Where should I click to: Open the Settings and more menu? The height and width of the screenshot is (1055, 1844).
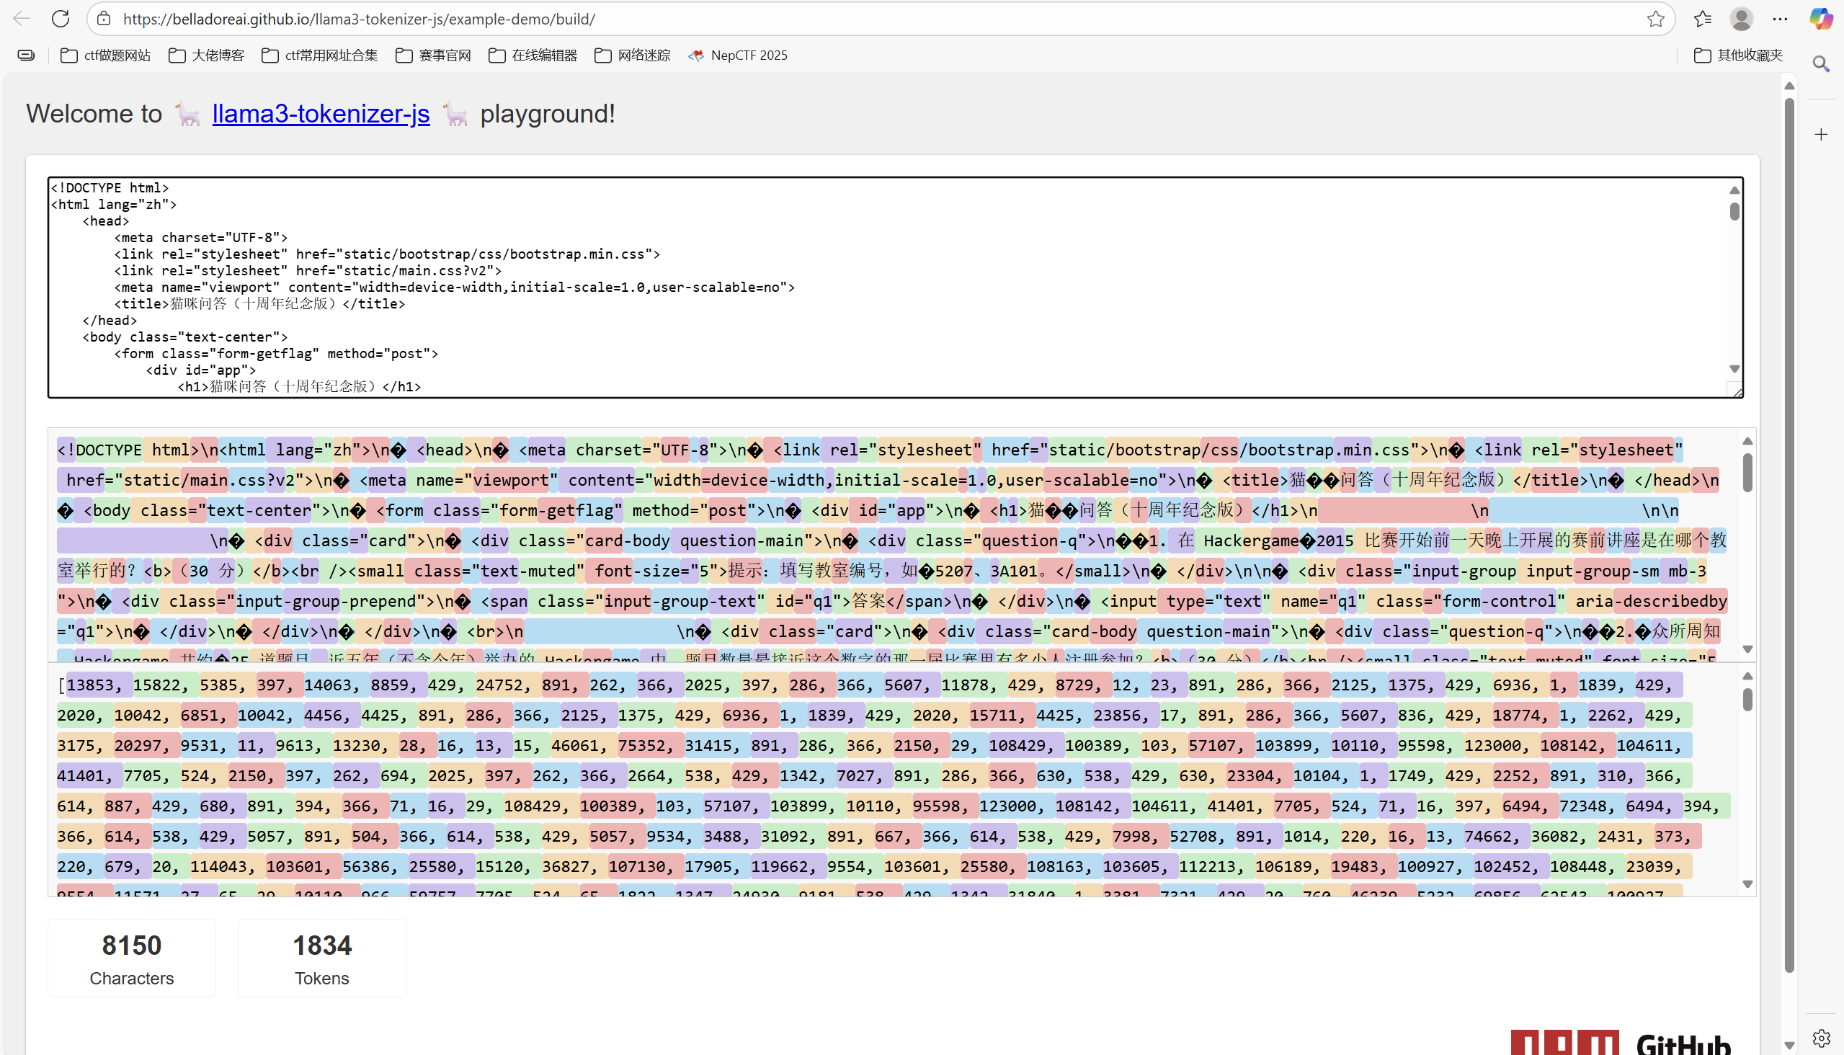(1781, 19)
